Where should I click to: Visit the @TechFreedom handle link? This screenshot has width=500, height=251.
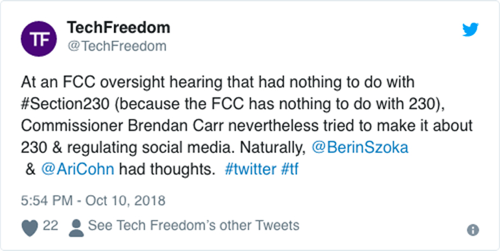(x=116, y=47)
